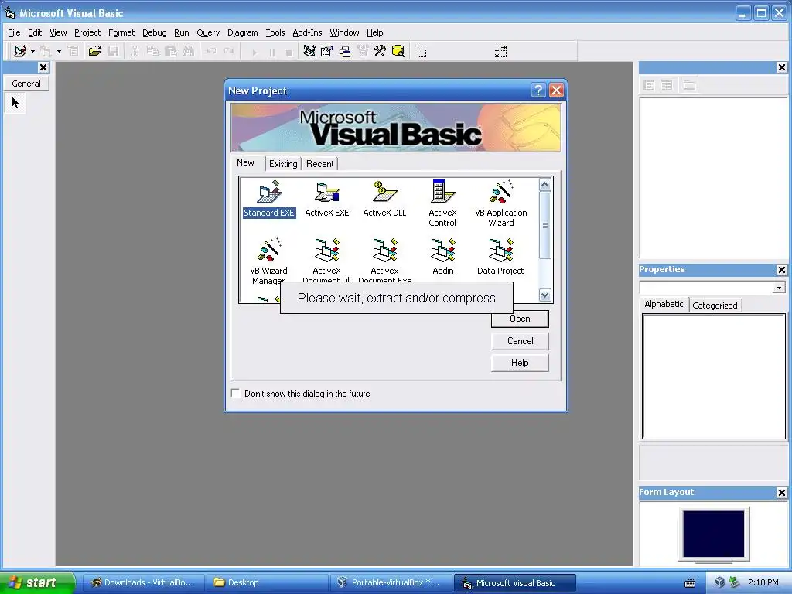Viewport: 792px width, 594px height.
Task: Click the Start play icon
Action: (254, 52)
